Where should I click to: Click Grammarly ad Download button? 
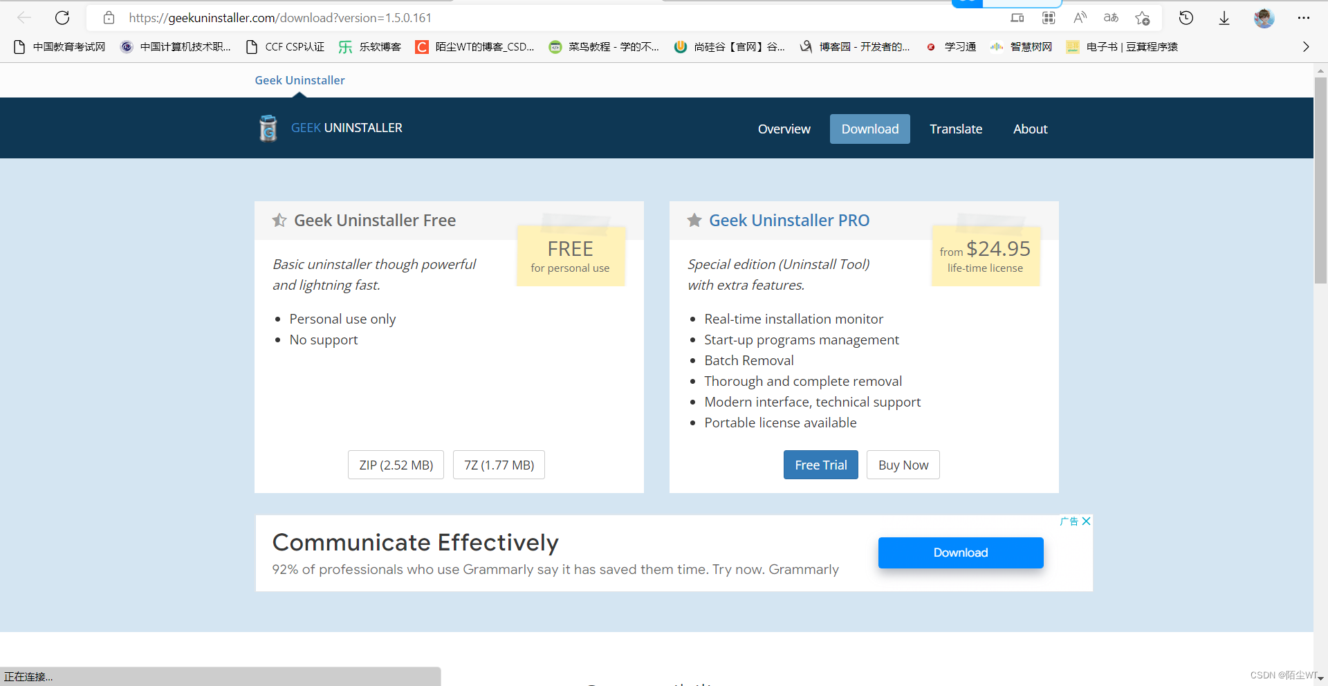click(961, 553)
